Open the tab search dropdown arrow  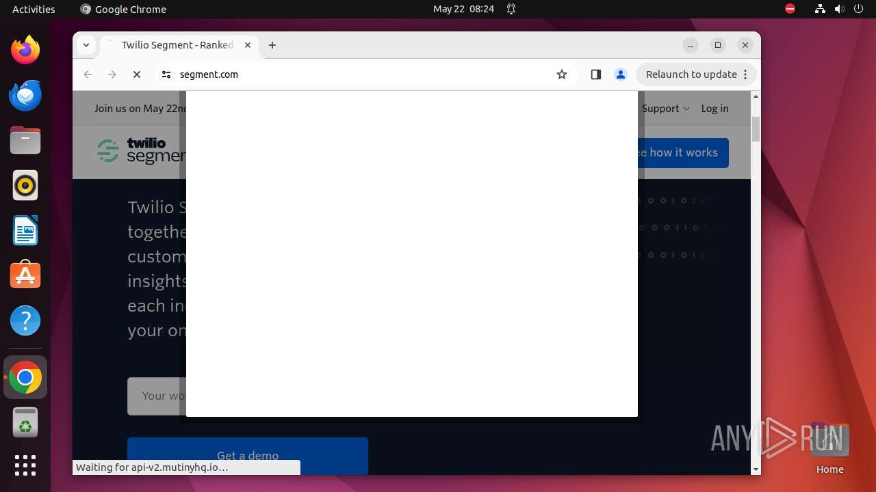point(86,45)
